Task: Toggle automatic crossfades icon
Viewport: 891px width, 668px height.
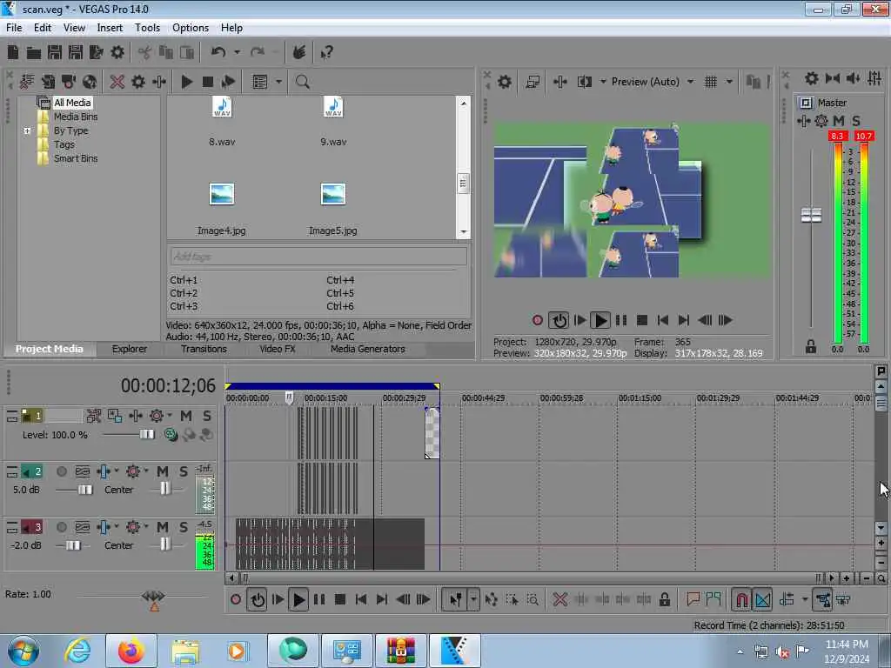Action: [762, 599]
